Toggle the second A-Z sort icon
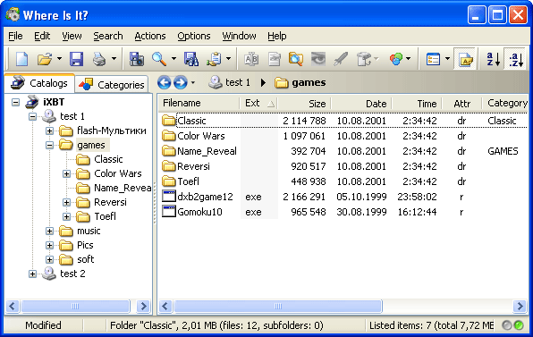The height and width of the screenshot is (337, 533). point(516,59)
